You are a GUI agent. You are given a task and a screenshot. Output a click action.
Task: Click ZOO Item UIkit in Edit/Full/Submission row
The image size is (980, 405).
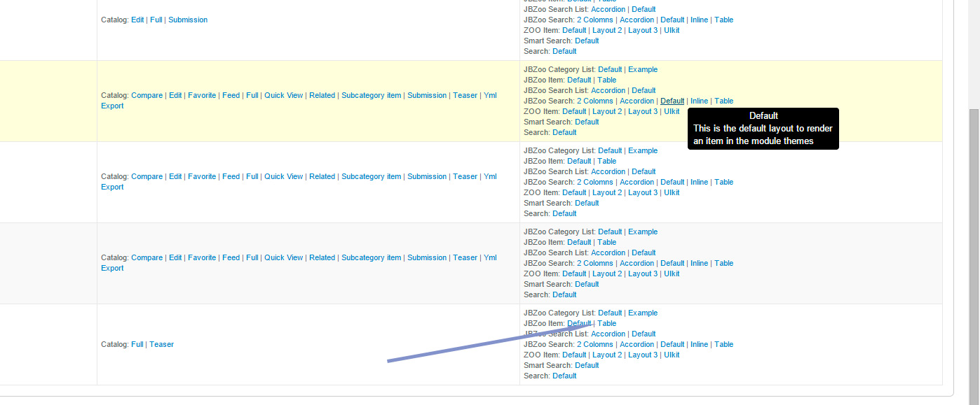coord(672,30)
